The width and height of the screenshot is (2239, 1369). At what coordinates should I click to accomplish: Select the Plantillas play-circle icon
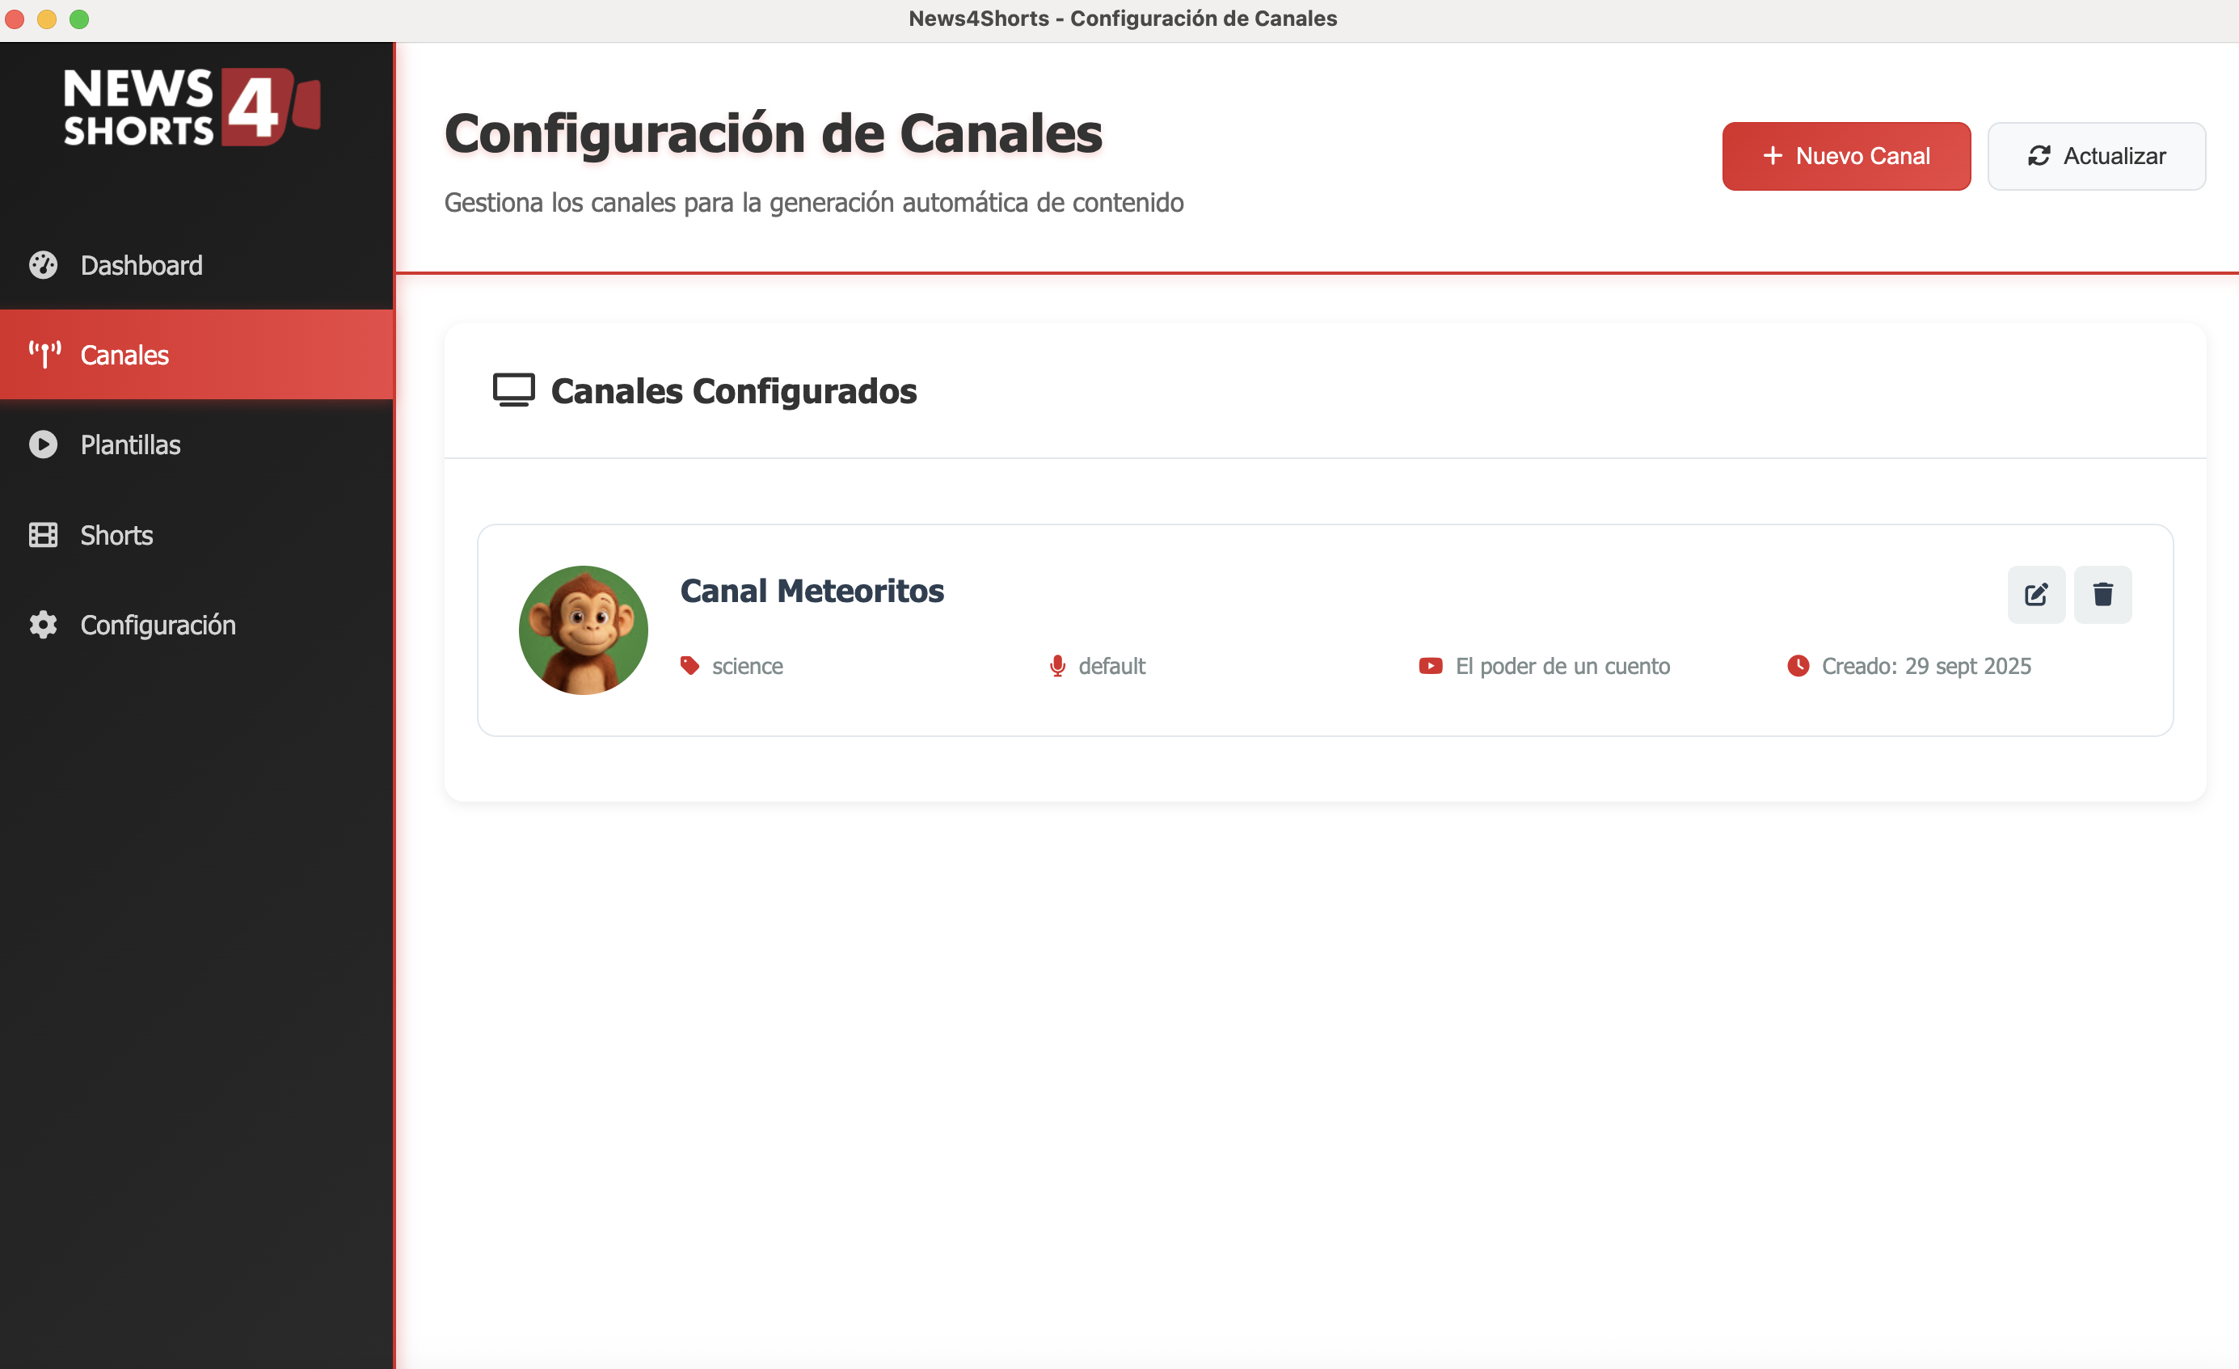pos(43,444)
